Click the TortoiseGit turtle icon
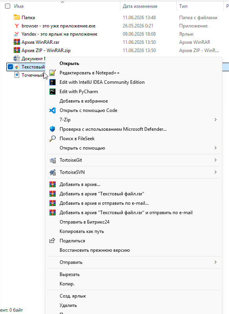 (x=53, y=160)
